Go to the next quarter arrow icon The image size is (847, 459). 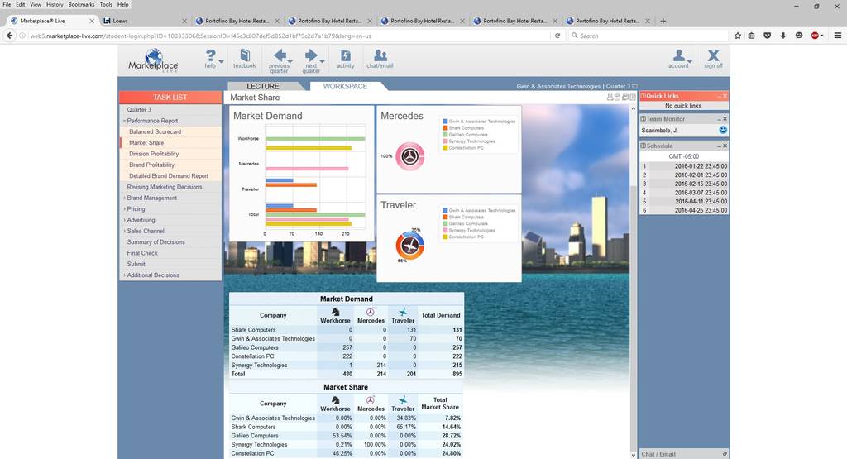(x=311, y=55)
